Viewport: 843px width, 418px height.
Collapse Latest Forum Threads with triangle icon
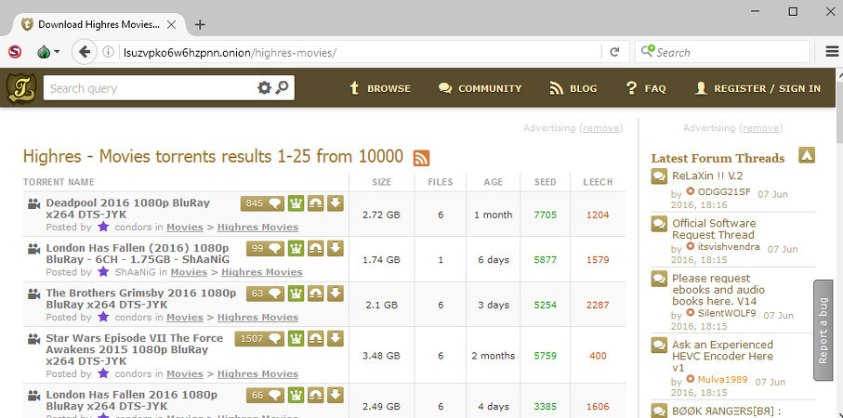(807, 155)
